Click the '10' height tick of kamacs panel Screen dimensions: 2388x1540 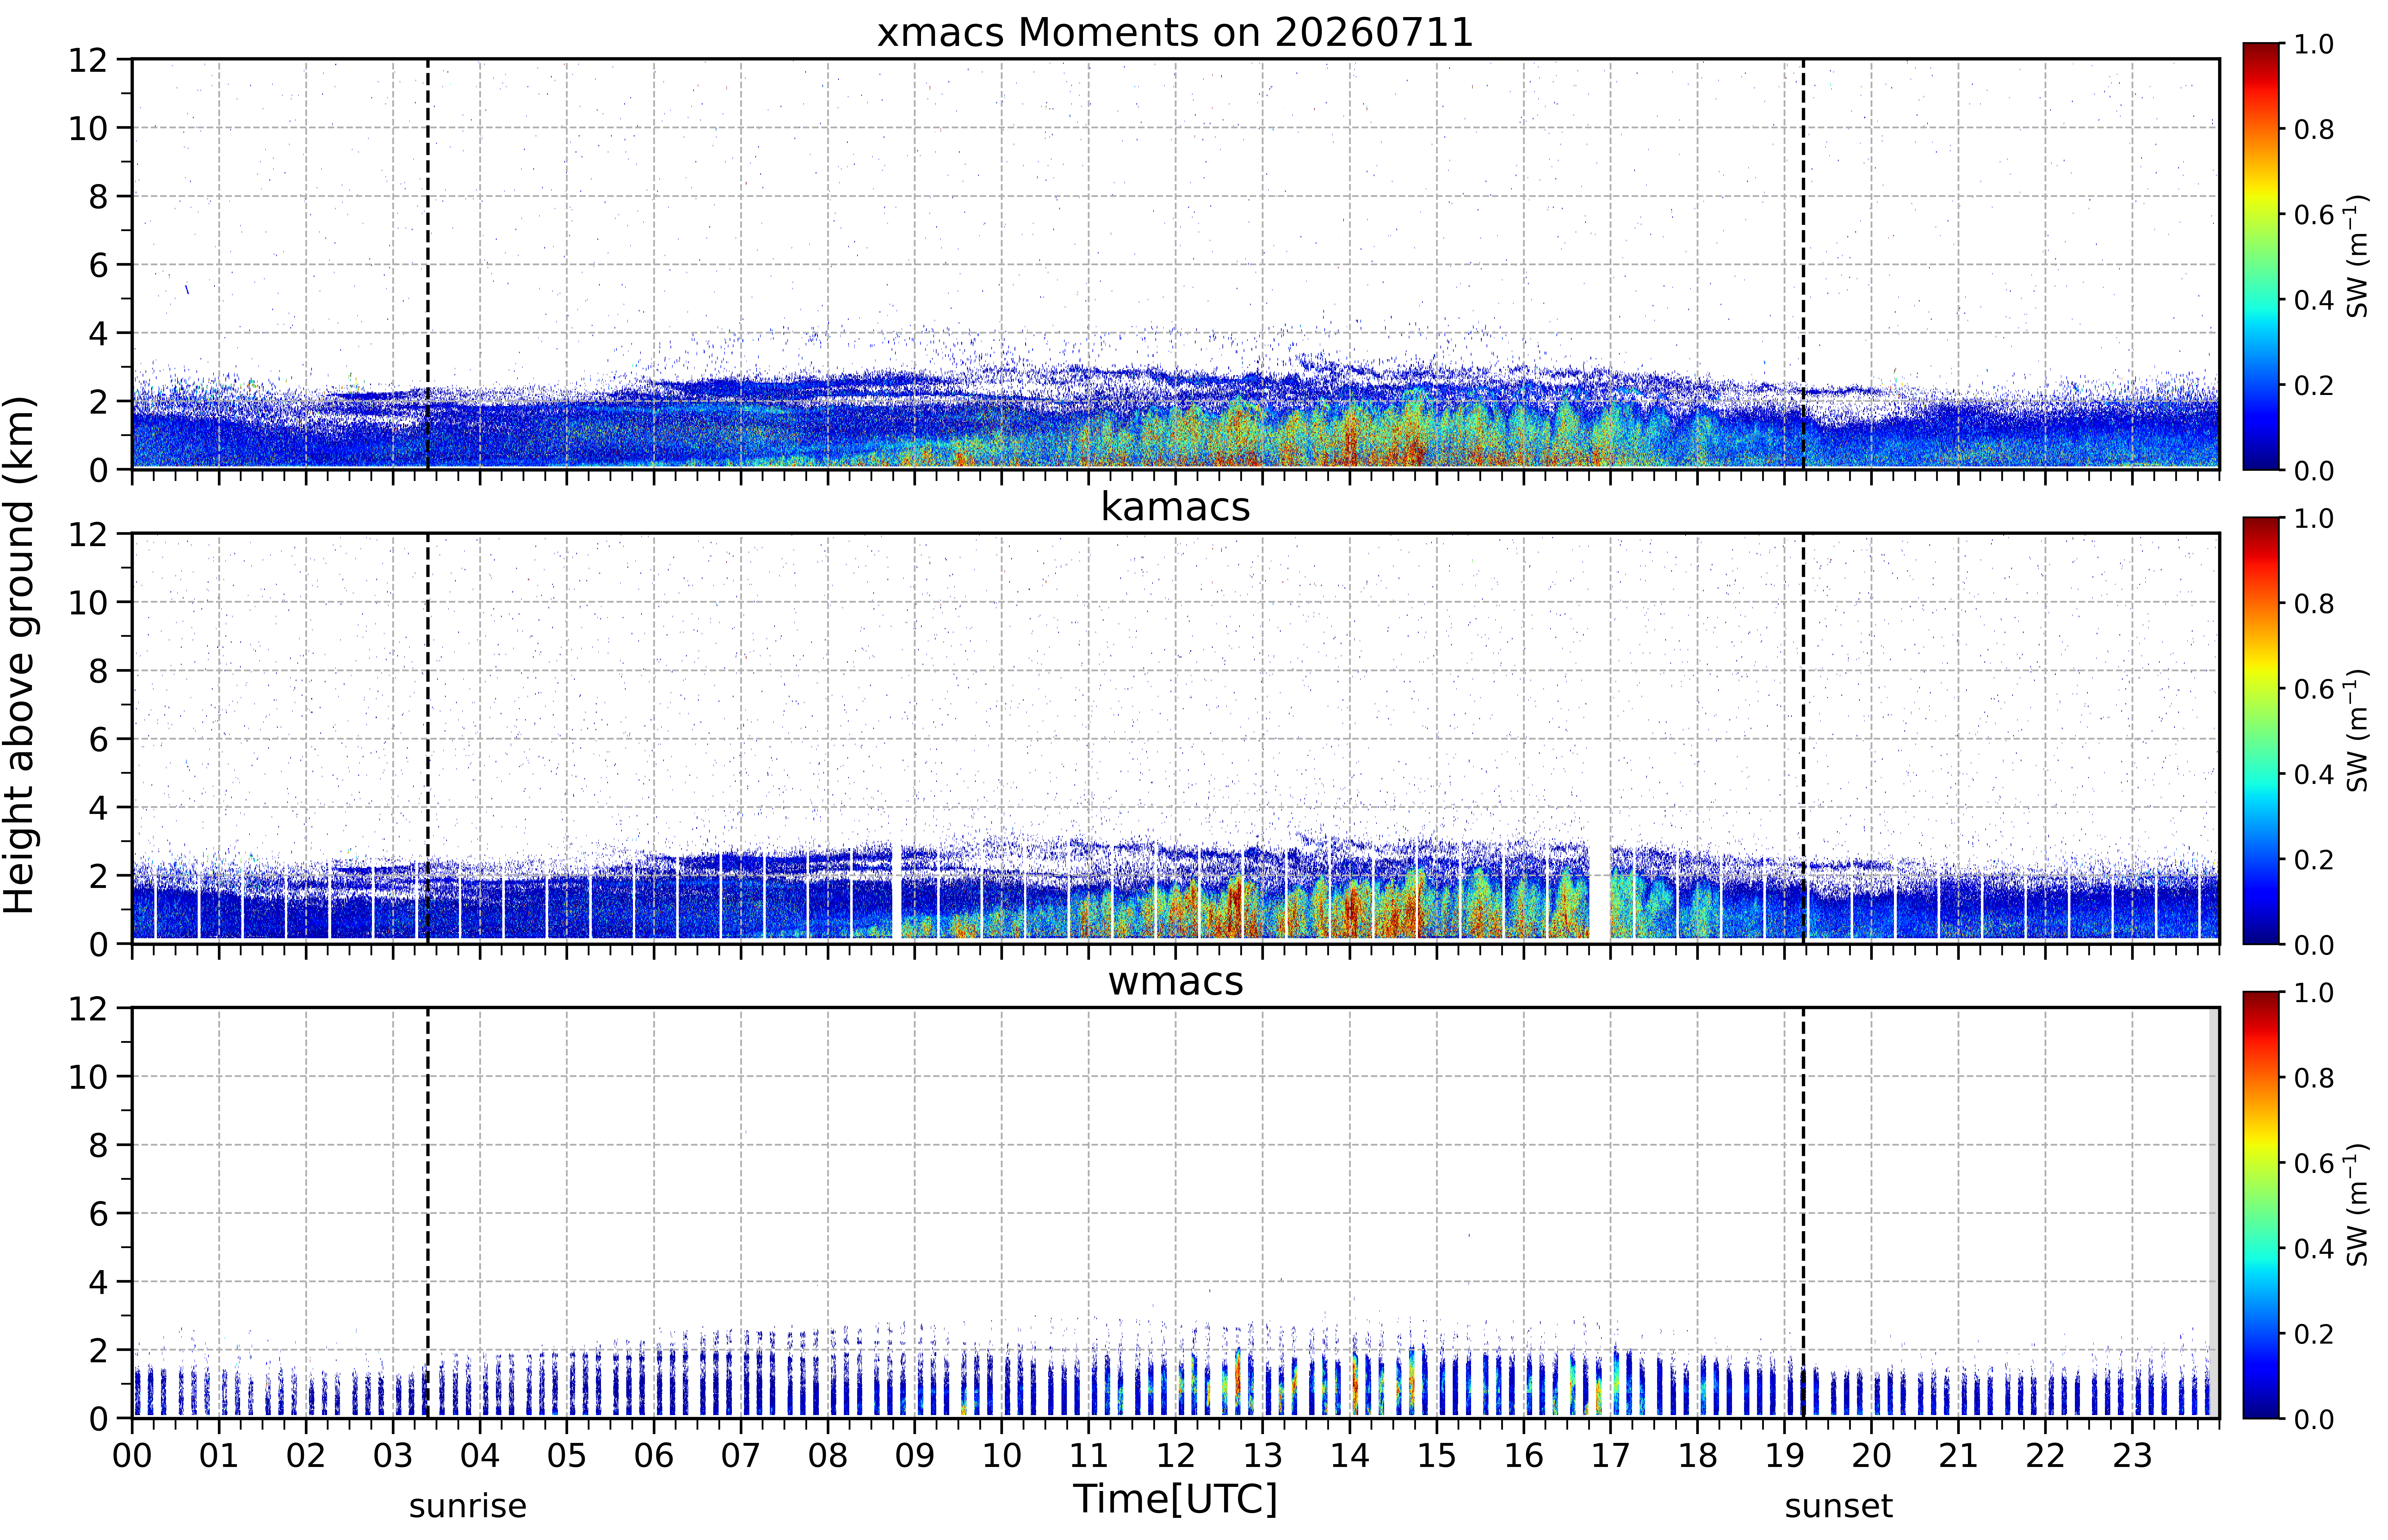pyautogui.click(x=88, y=602)
